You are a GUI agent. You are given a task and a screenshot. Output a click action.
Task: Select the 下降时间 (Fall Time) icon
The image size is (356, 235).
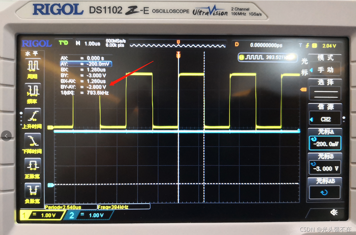[33, 140]
